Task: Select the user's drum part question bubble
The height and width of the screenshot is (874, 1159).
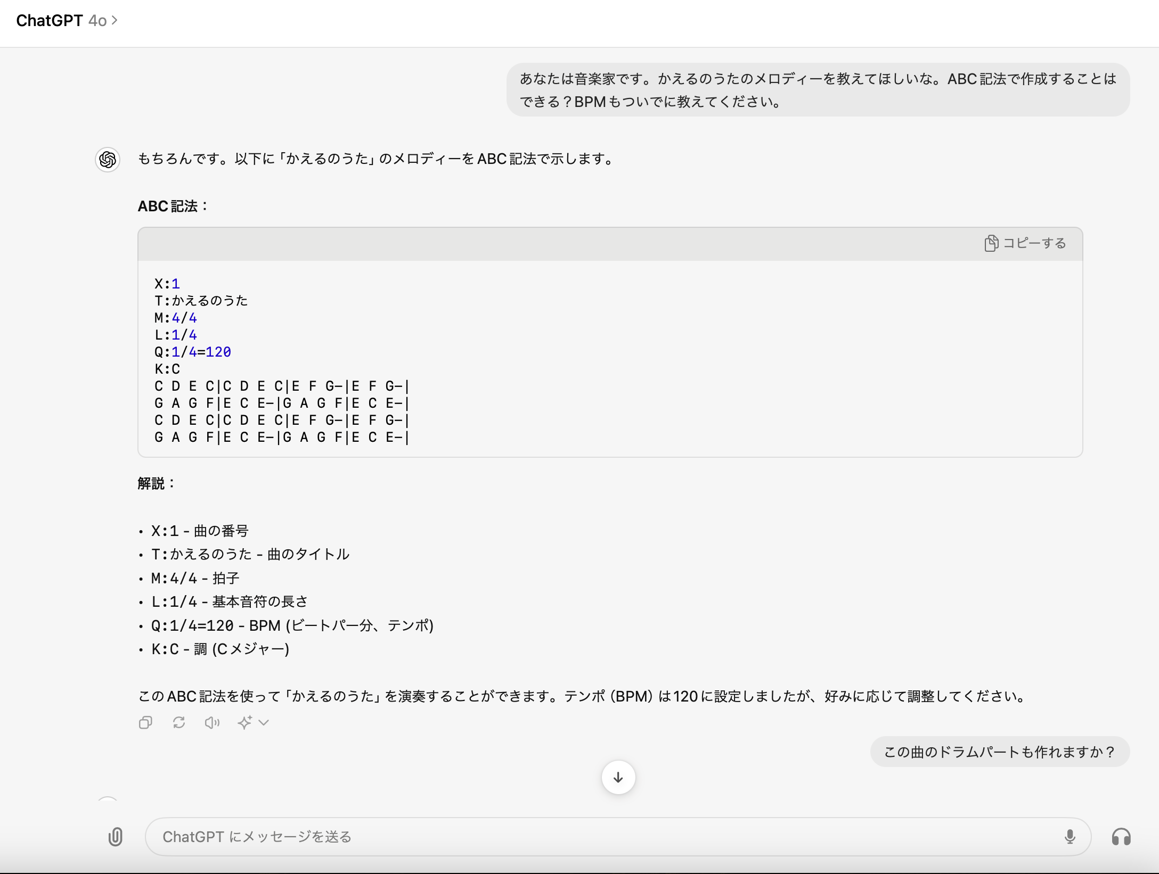Action: pos(999,752)
